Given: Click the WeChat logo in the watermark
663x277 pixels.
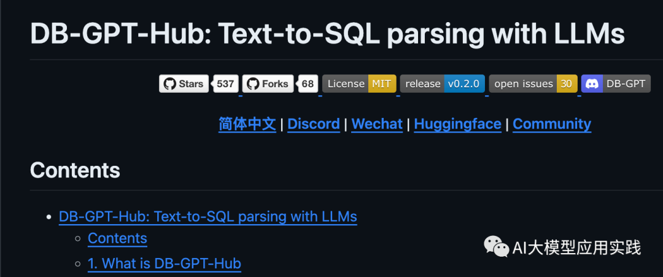Looking at the screenshot, I should 496,247.
